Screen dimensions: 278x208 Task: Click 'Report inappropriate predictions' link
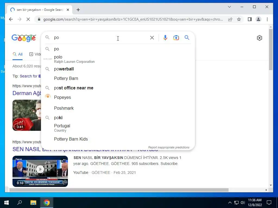(169, 147)
